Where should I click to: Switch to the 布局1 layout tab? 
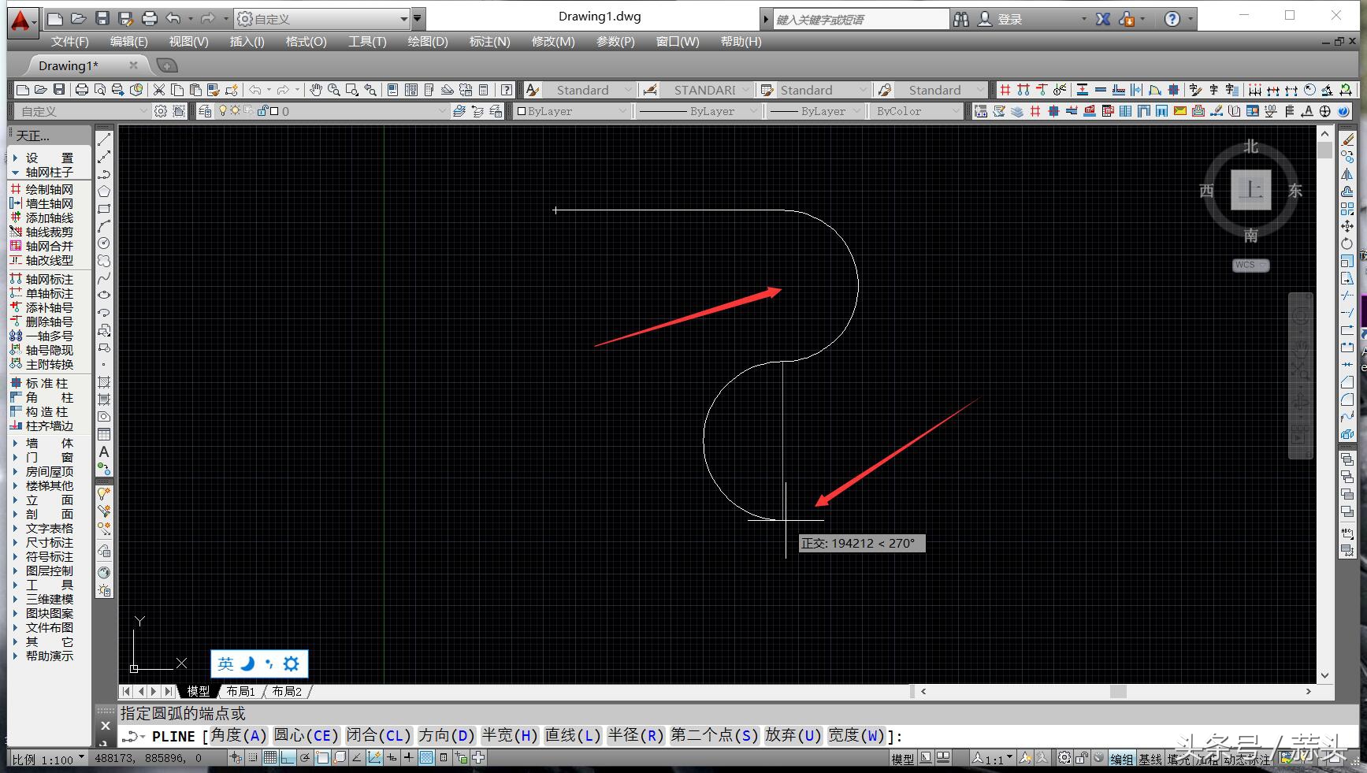coord(241,691)
